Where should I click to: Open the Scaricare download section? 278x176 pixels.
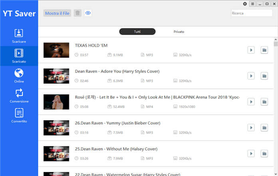[x=19, y=36]
